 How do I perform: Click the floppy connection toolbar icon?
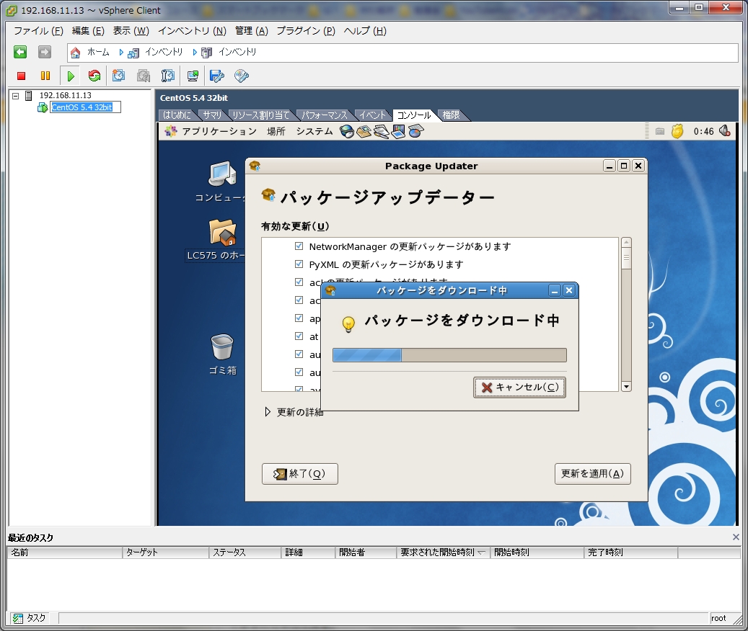217,76
